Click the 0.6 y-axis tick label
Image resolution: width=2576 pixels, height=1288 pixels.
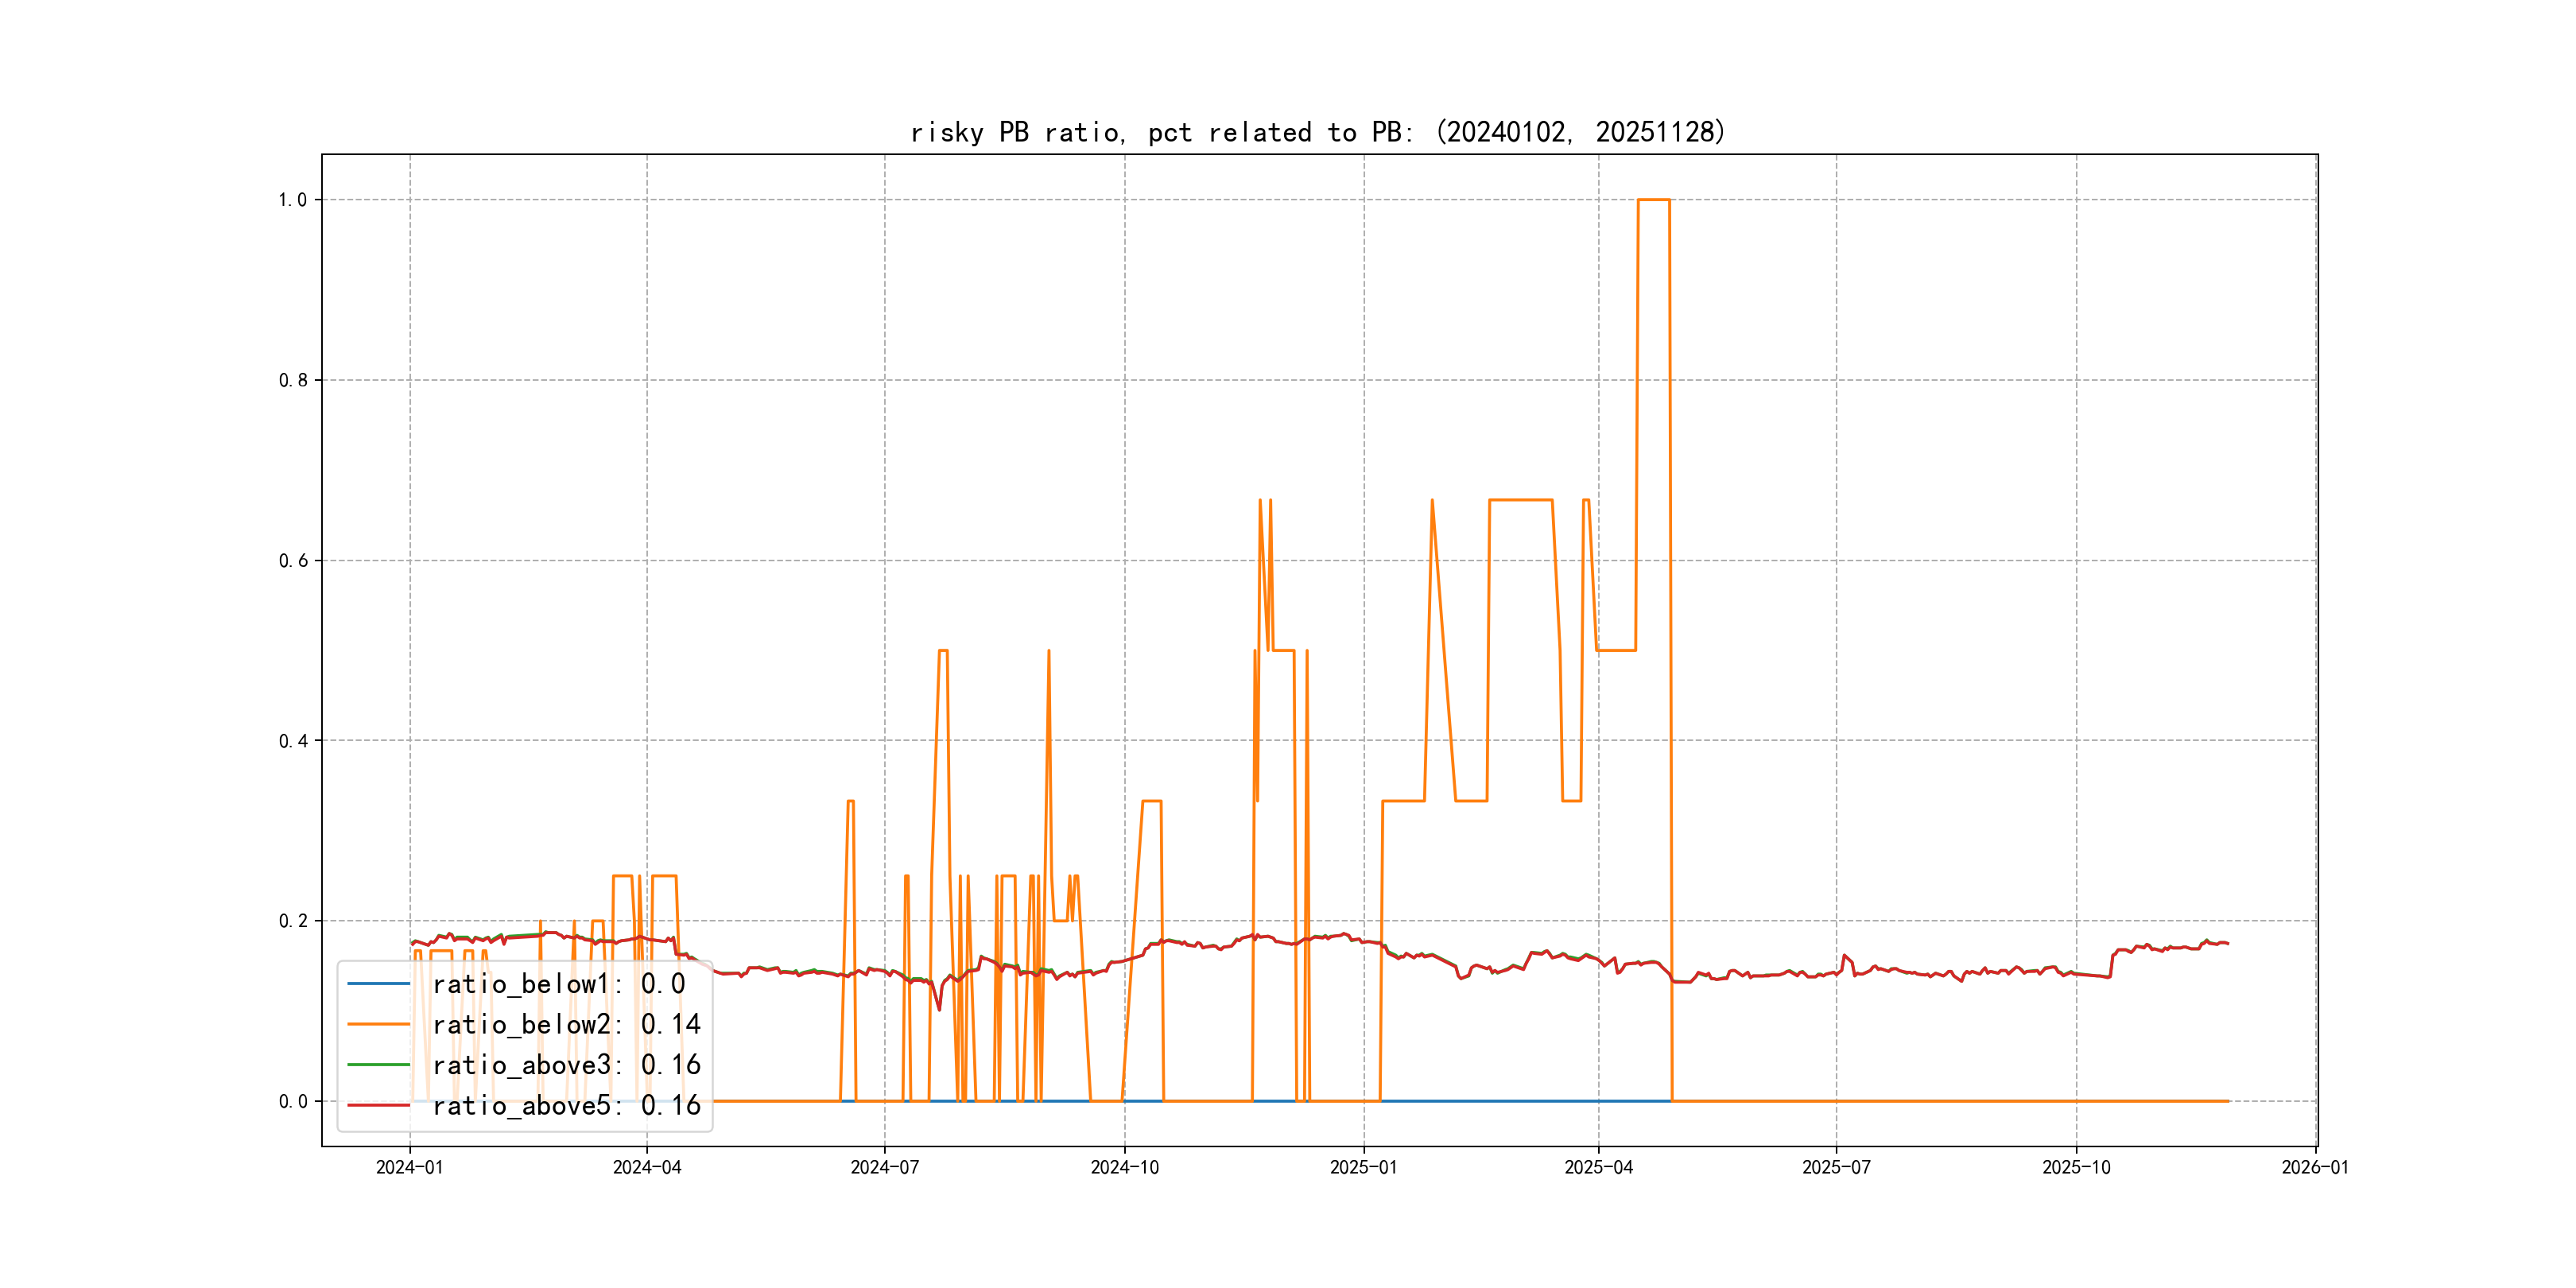292,561
